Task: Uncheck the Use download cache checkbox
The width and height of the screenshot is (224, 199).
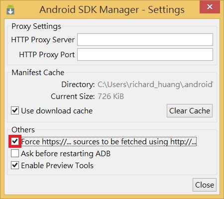Action: [15, 110]
